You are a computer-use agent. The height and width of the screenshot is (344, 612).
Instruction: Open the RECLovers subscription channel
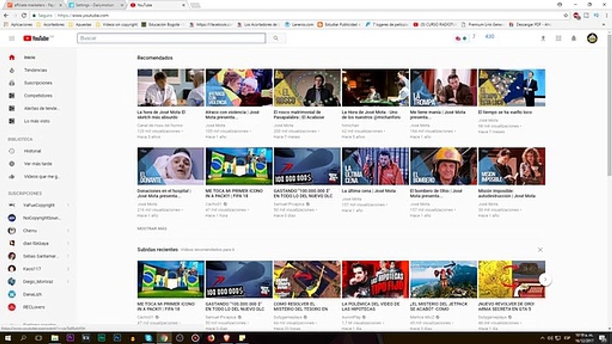38,307
